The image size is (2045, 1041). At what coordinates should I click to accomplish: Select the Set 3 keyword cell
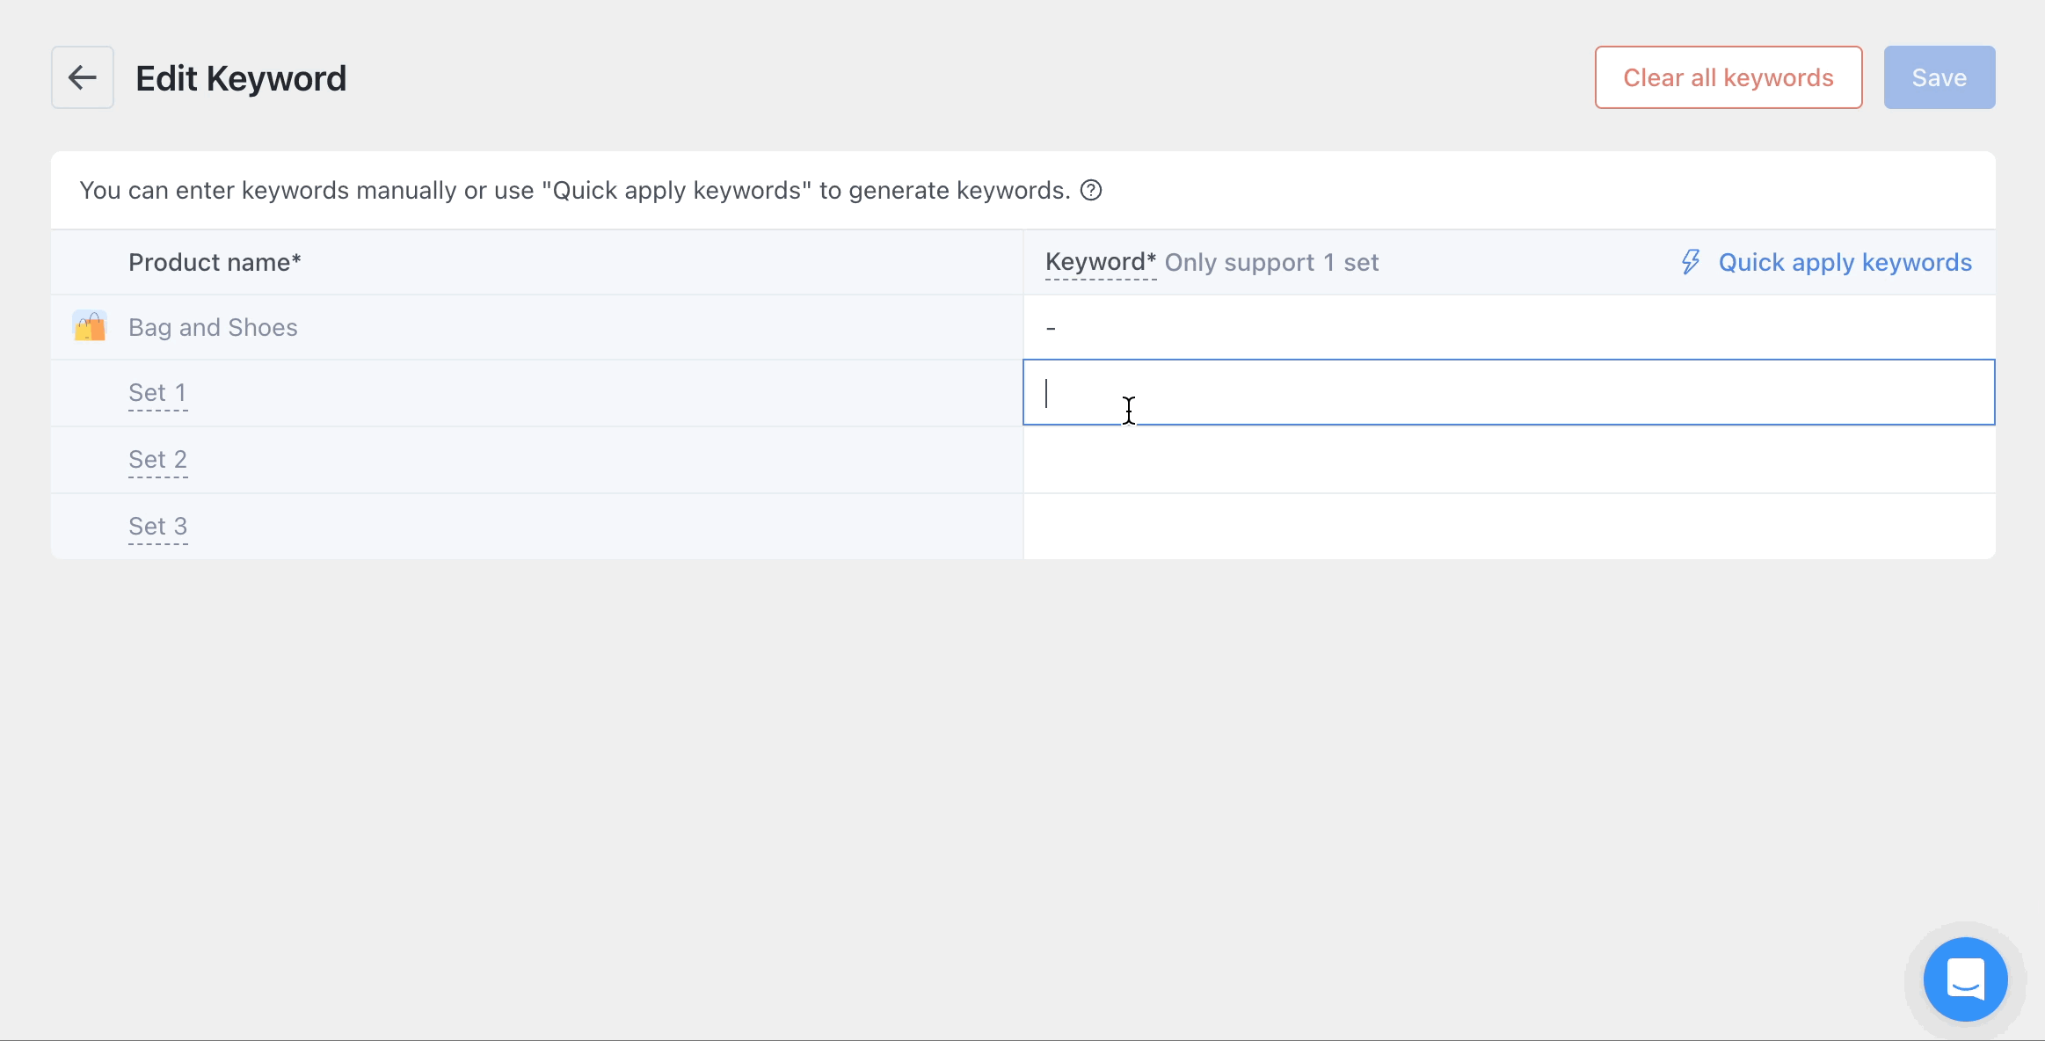1509,527
